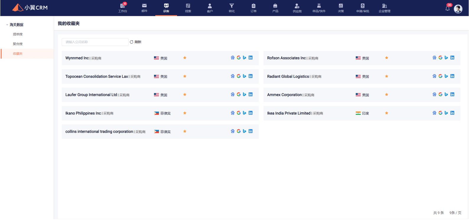This screenshot has width=469, height=221.
Task: Open the Wynnmed Inc company entry
Action: [77, 58]
